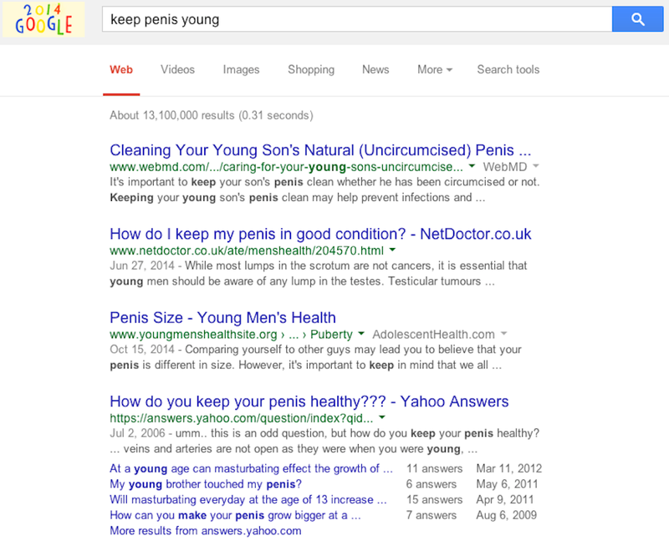Open Search tools options
669x551 pixels.
point(508,69)
